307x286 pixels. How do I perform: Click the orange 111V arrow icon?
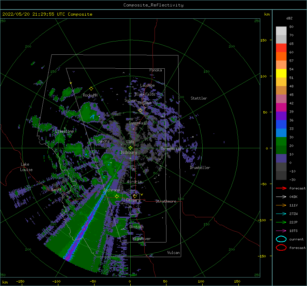tap(281, 205)
